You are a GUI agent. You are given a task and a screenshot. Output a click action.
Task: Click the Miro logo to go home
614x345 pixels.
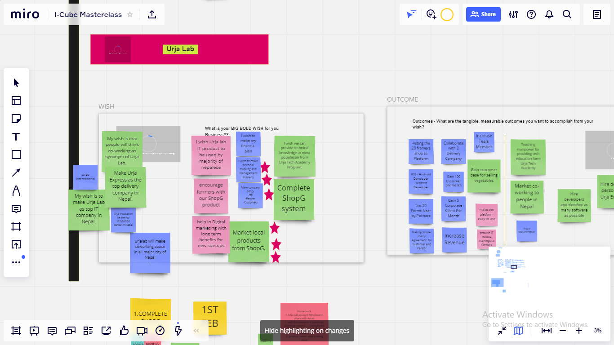25,14
